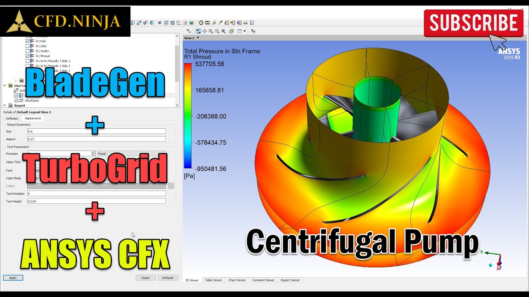Image resolution: width=529 pixels, height=297 pixels.
Task: Click the viewer help question-mark icon
Action: coord(253,31)
